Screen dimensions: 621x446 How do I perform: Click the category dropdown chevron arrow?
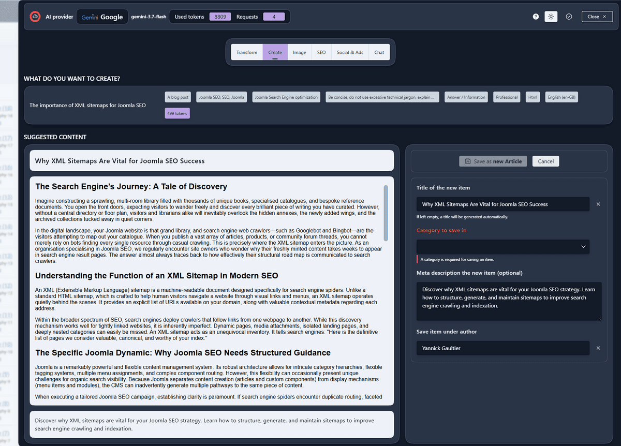[583, 246]
